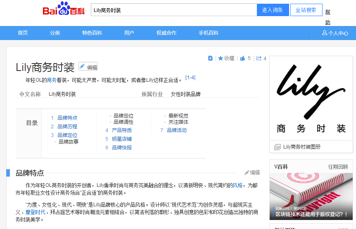Click the Lily logo image
The width and height of the screenshot is (356, 229).
311,98
